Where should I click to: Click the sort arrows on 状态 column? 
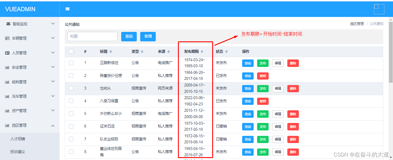tap(226, 52)
